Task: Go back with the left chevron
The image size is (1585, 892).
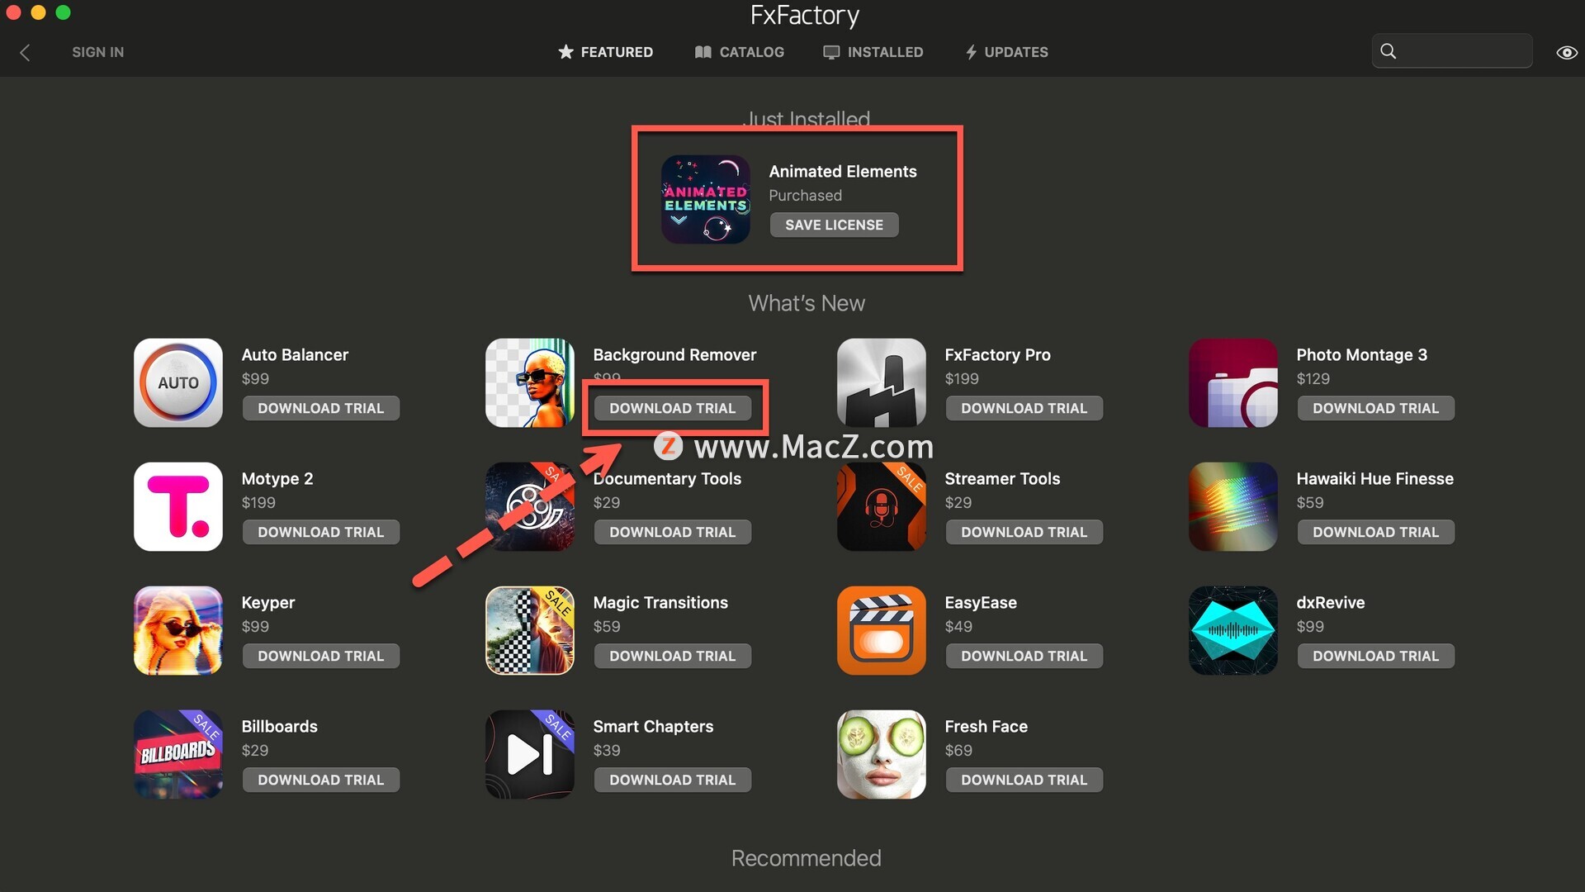Action: 25,52
